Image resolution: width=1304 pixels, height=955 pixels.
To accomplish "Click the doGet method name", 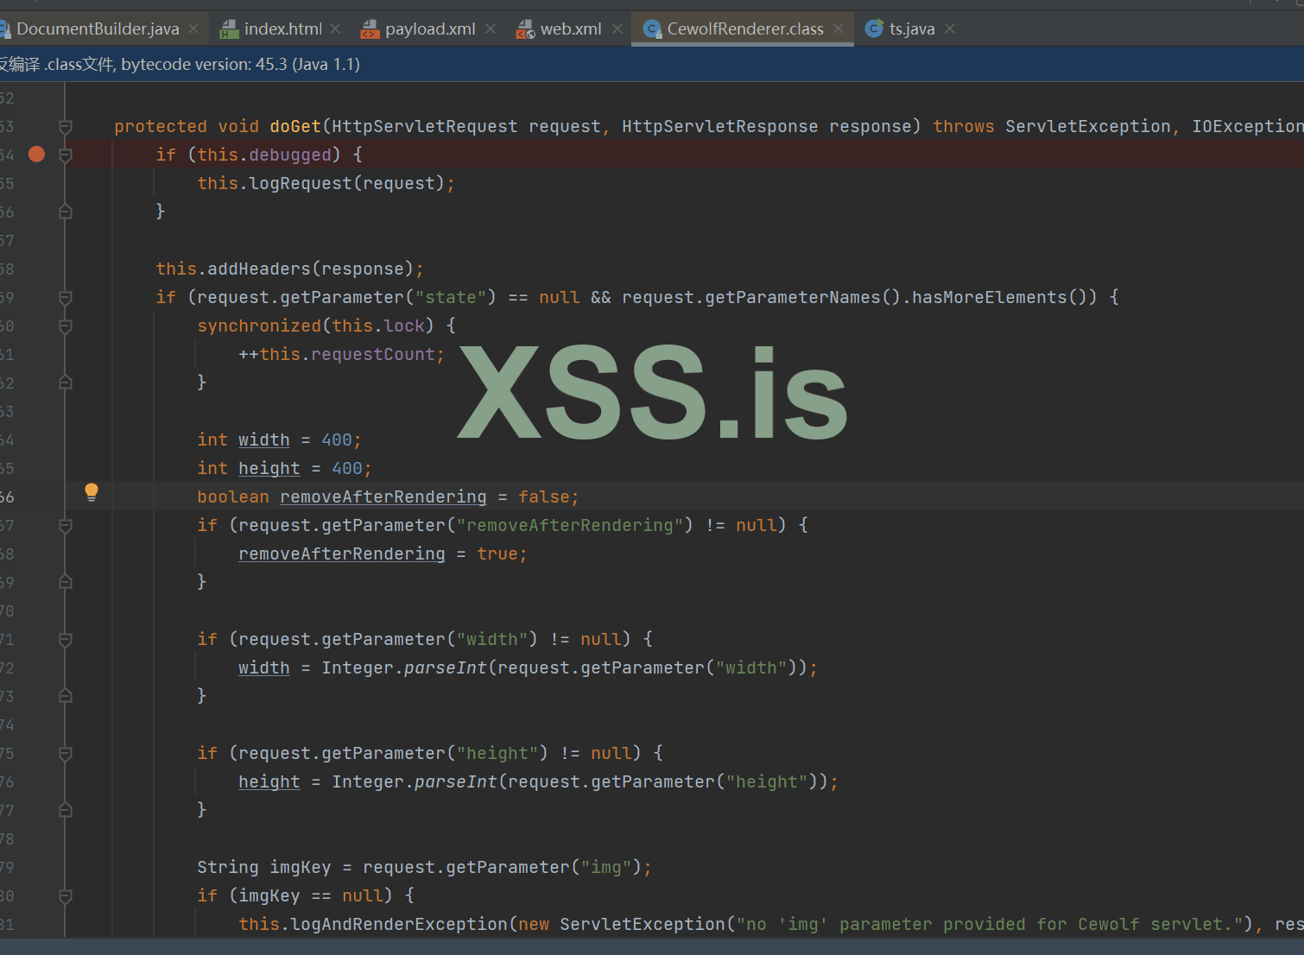I will 295,127.
